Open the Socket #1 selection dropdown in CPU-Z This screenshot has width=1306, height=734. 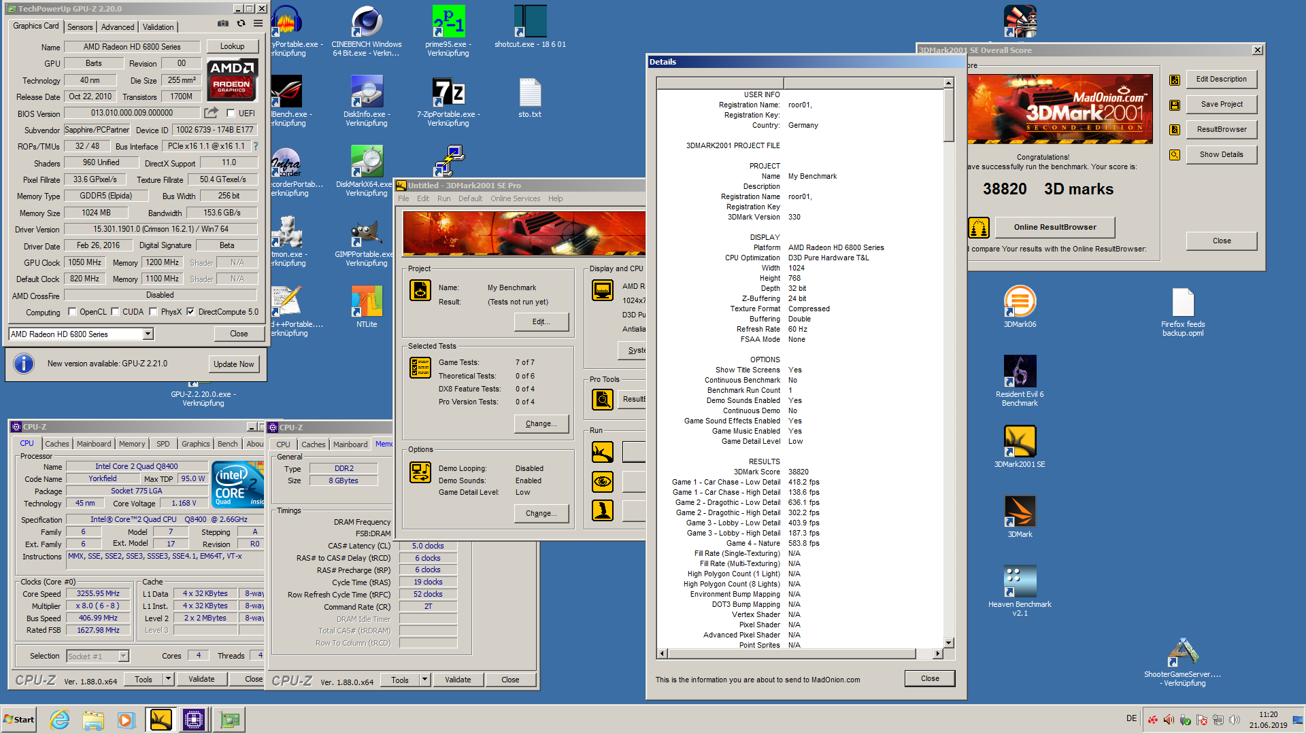tap(123, 656)
